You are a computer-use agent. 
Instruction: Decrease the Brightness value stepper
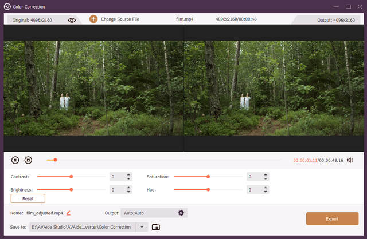click(128, 192)
